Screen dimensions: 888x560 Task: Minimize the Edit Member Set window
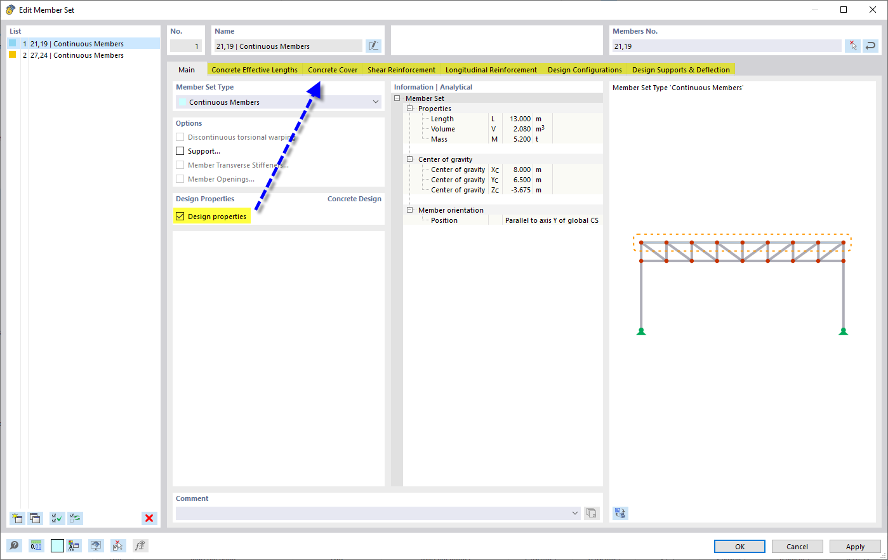point(814,10)
